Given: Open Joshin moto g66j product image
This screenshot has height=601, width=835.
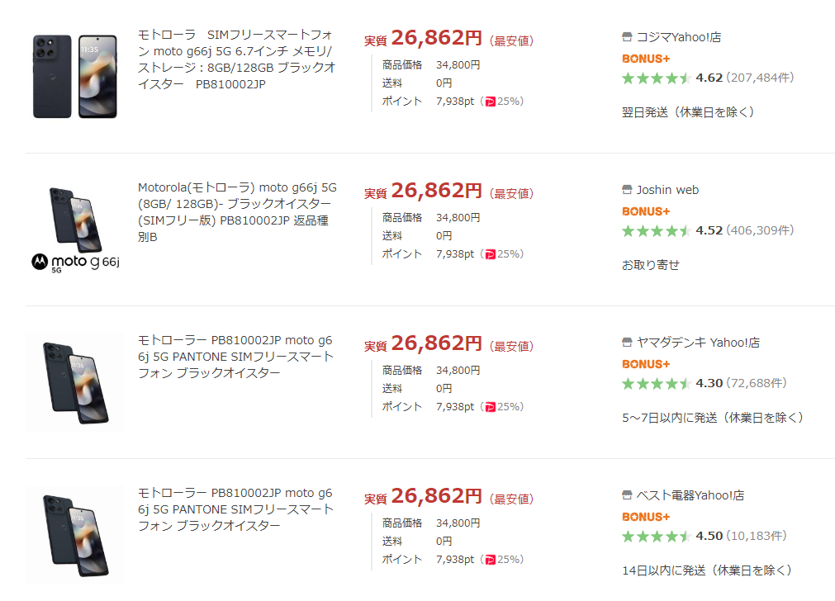Looking at the screenshot, I should coord(75,229).
